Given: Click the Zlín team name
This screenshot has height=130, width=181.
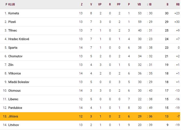Looking at the screenshot, I should [11, 65].
